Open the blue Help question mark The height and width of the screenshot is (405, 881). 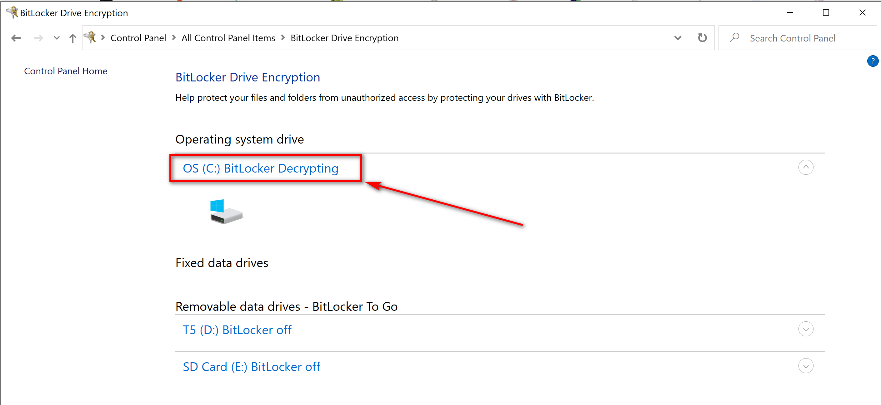(x=873, y=61)
